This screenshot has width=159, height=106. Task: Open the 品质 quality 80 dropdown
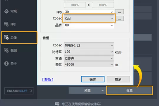click(x=89, y=25)
